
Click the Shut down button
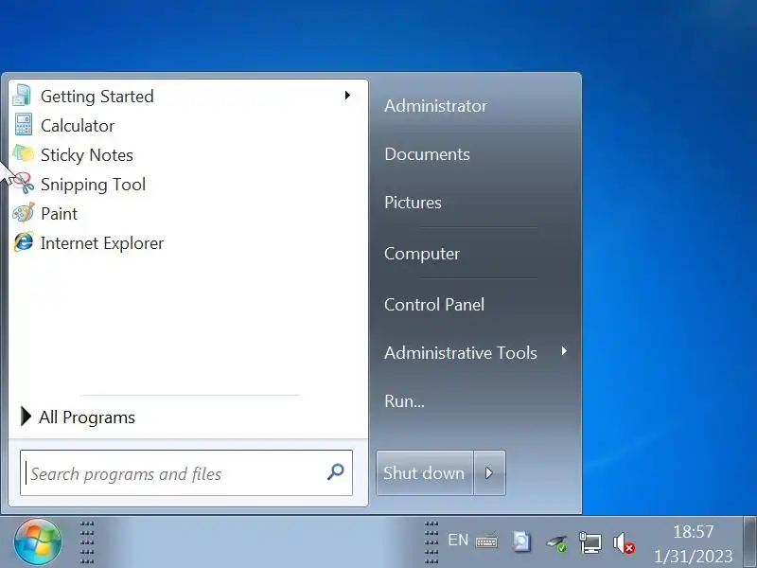424,472
